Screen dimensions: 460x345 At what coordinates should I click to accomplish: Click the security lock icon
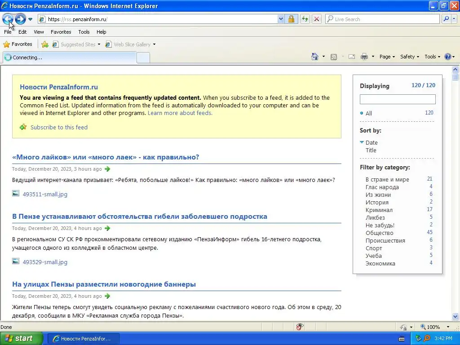coord(291,19)
